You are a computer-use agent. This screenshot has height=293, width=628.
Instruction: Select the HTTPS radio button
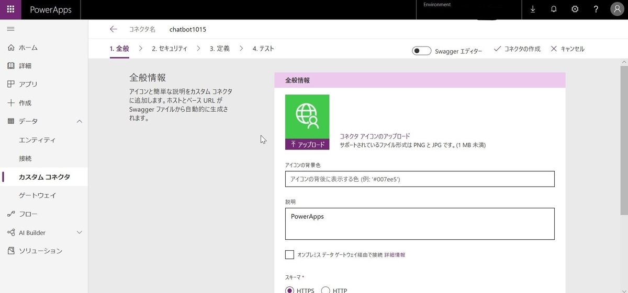289,290
